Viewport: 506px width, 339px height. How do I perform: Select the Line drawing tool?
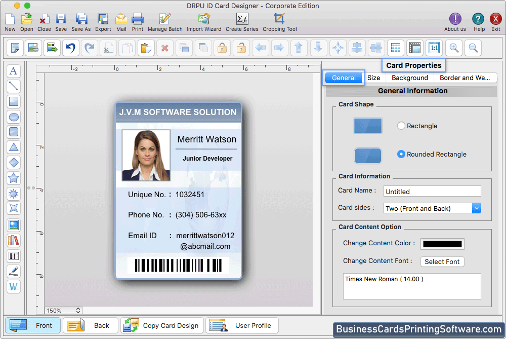pos(14,86)
